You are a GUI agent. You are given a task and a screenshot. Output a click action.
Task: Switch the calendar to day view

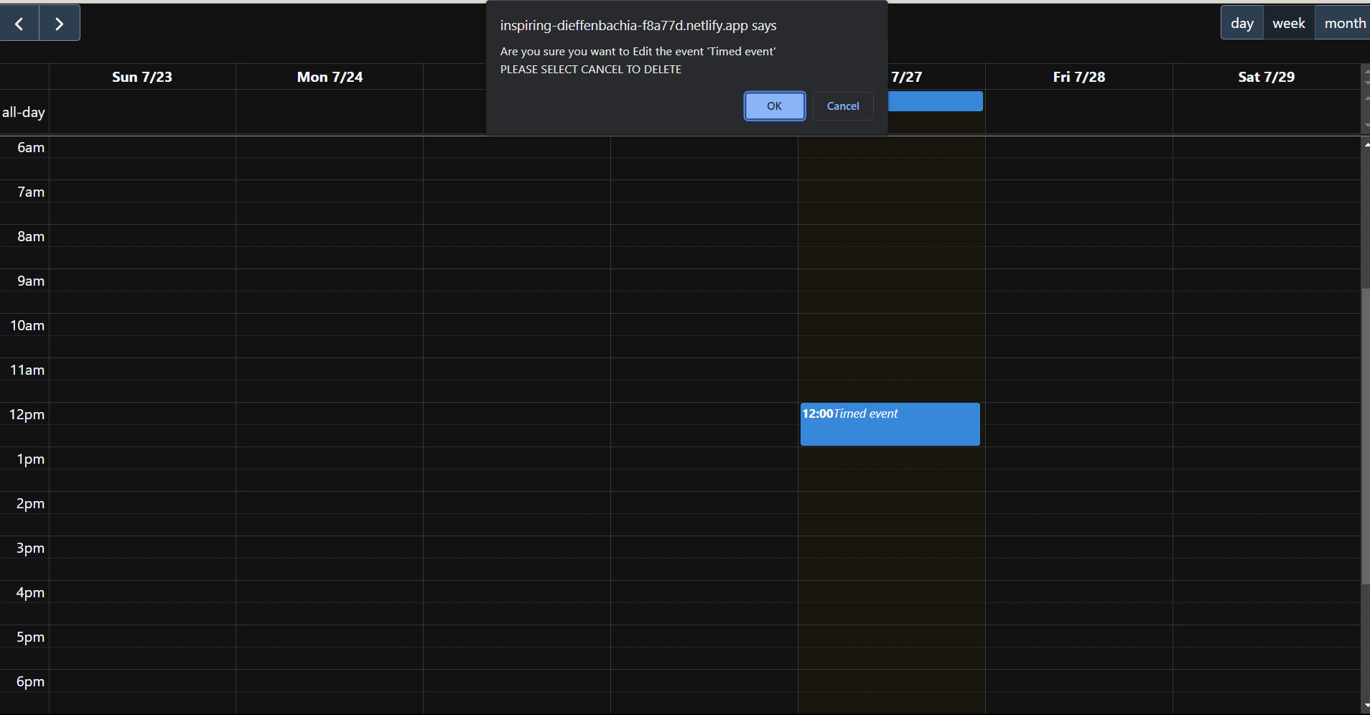1241,22
